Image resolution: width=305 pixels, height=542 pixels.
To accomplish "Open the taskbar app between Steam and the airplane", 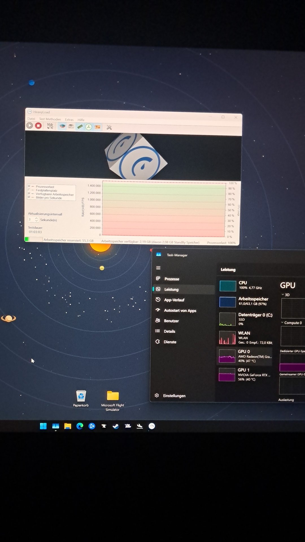I will tap(128, 426).
